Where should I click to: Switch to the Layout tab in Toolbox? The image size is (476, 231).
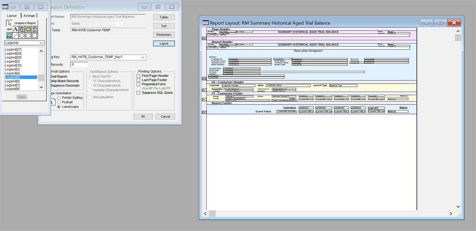coord(12,15)
